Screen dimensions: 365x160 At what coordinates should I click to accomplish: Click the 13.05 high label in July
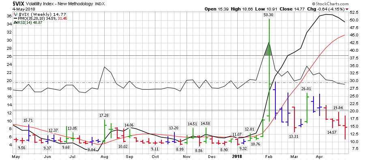(x=73, y=128)
